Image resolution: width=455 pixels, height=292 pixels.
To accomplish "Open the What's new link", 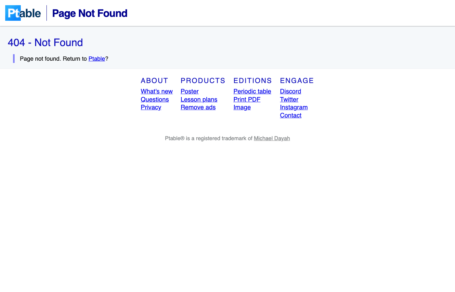I will tap(157, 91).
